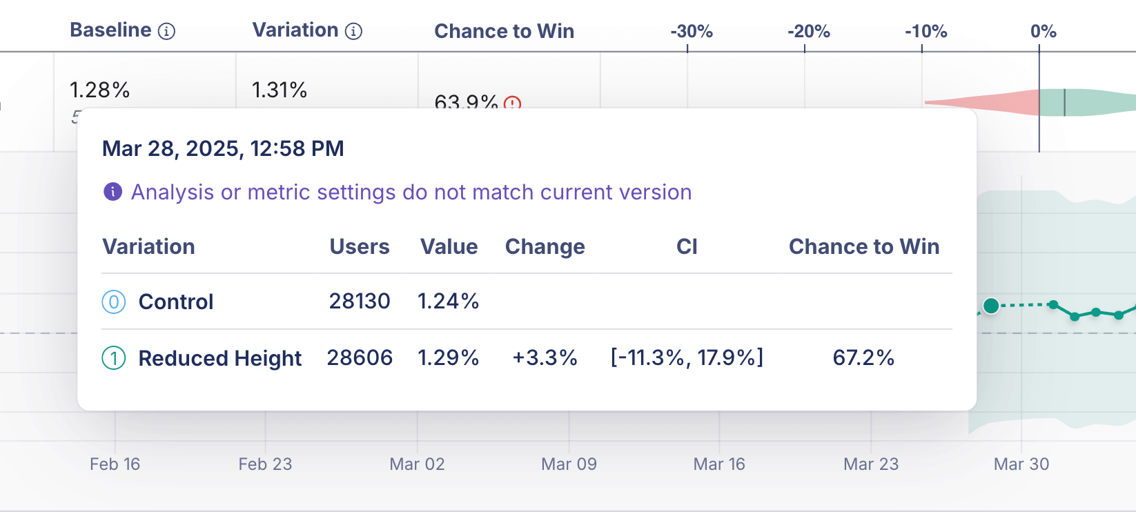Select the Control row label
This screenshot has width=1136, height=512.
coord(176,302)
